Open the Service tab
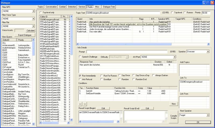The width and height of the screenshot is (215, 128). [x=82, y=7]
